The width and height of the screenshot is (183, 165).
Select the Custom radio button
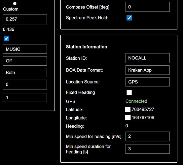coord(15,4)
